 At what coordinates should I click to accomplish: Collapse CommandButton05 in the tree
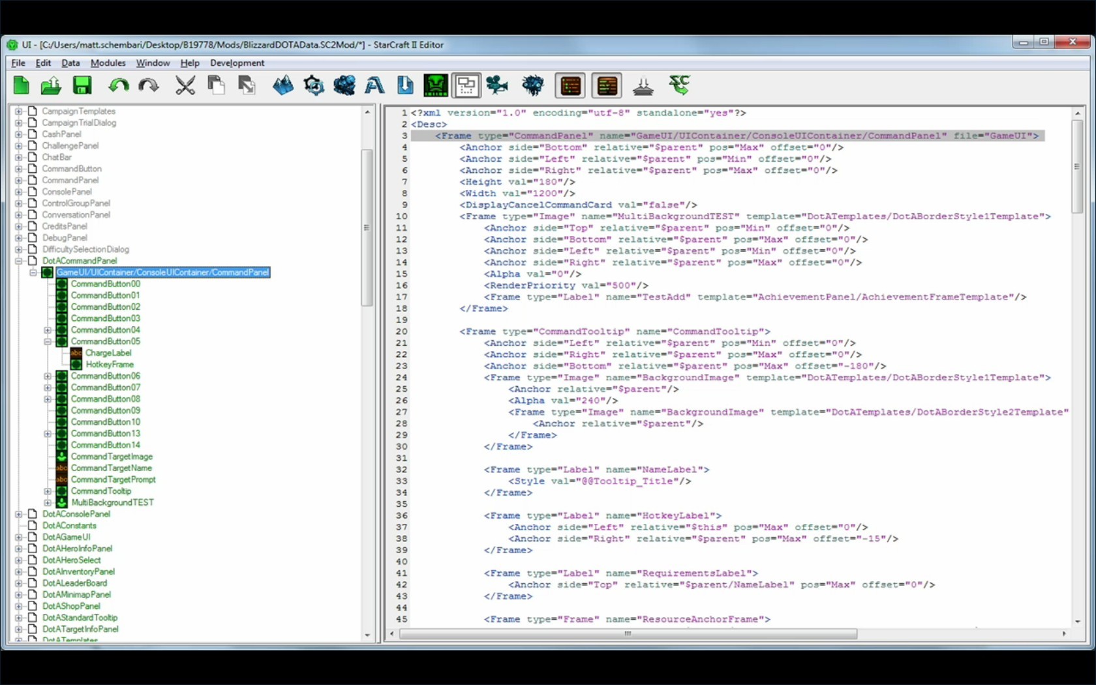coord(47,341)
